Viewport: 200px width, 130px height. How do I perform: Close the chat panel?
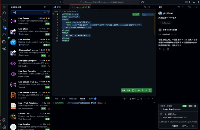click(x=197, y=7)
